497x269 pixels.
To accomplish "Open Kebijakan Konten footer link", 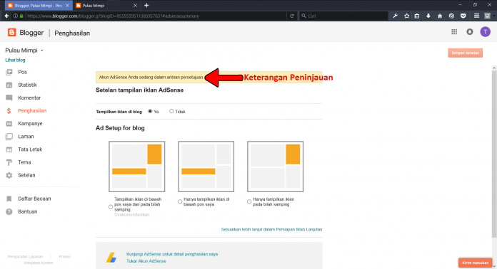I will coord(39,263).
